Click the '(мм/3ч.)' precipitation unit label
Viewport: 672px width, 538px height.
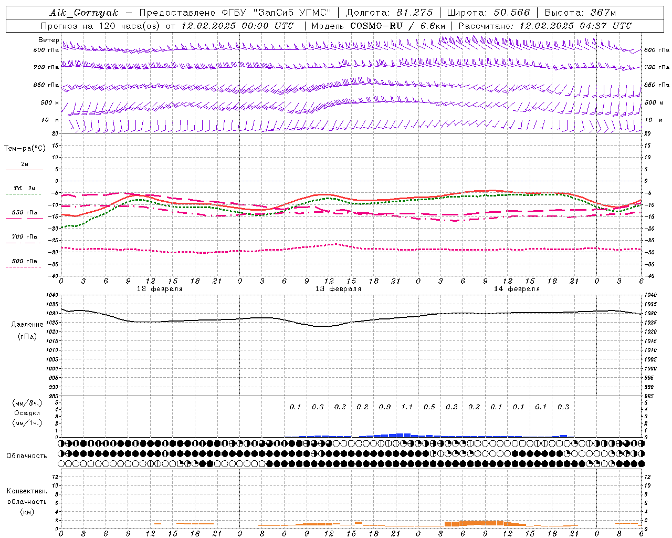click(27, 403)
